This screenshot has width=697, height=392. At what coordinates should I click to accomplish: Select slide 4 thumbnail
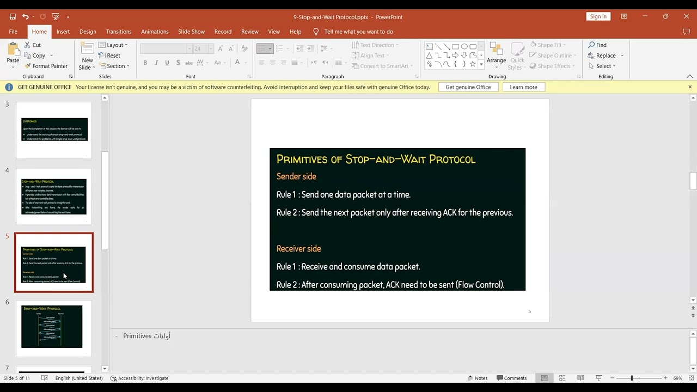pos(54,197)
